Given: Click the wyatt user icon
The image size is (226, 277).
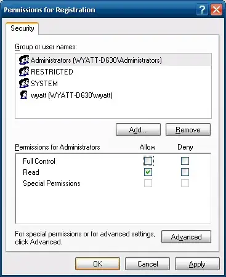Looking at the screenshot, I should click(x=24, y=95).
